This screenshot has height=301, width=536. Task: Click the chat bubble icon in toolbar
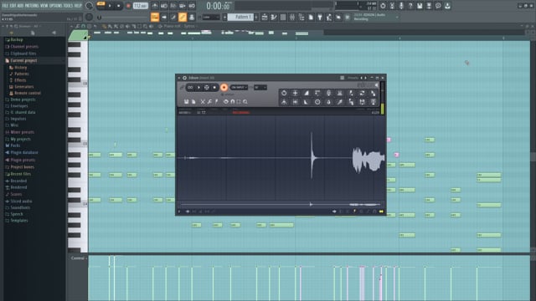pos(438,6)
